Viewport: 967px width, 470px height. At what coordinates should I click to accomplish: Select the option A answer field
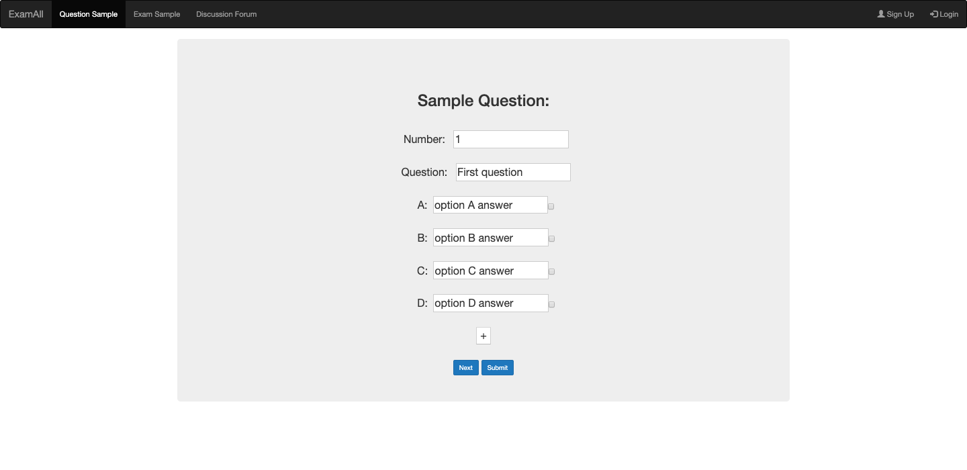pos(490,205)
